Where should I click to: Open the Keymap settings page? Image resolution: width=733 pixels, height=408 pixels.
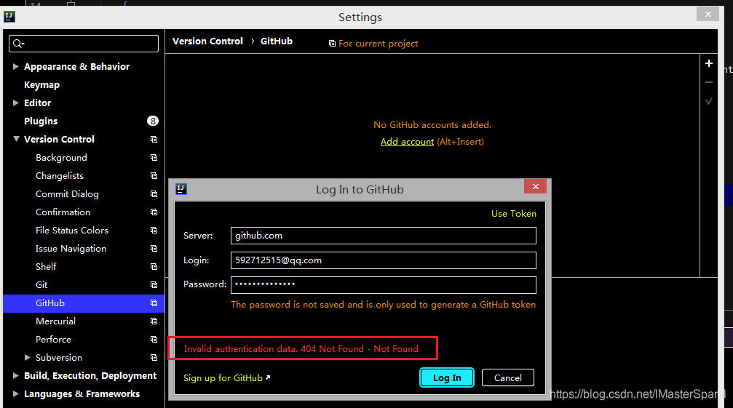click(41, 85)
